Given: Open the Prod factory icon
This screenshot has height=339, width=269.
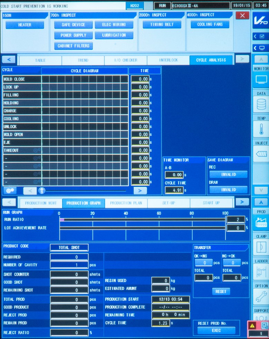Looking at the screenshot, I should tap(261, 223).
